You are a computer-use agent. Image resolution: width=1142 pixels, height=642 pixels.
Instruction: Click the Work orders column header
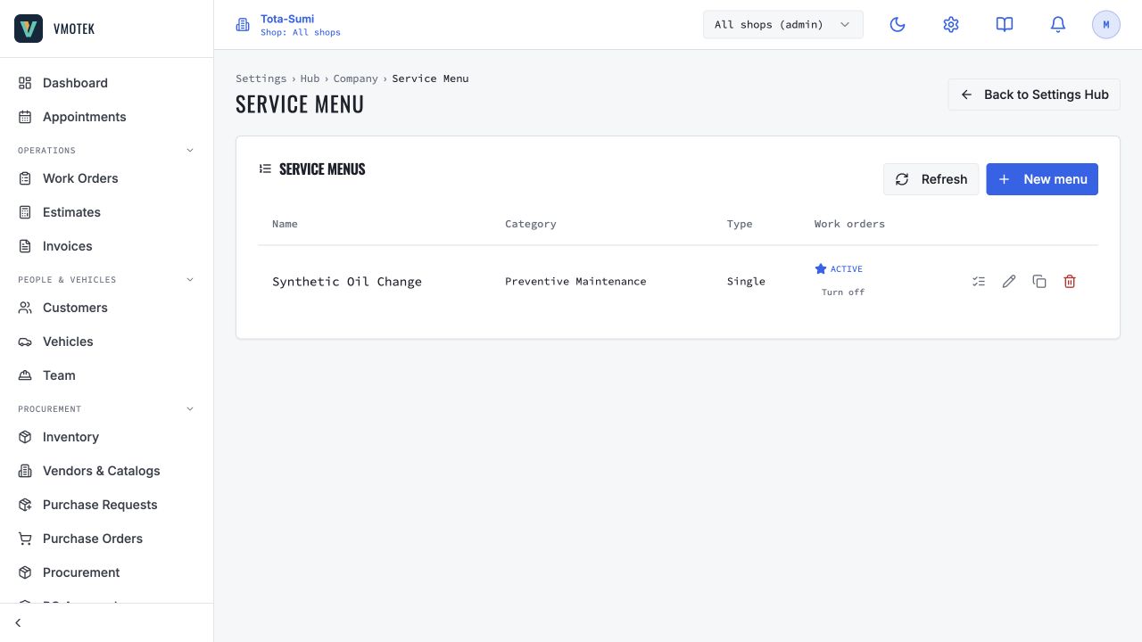coord(849,224)
